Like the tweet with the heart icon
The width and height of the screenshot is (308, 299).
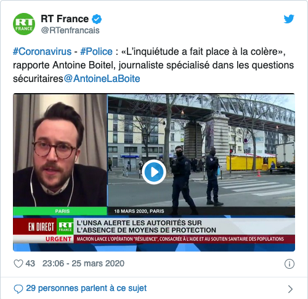point(18,263)
